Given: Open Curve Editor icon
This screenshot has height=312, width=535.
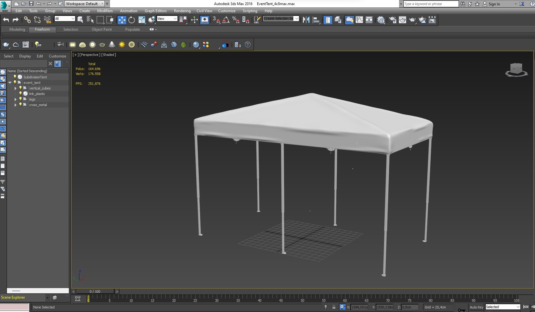Looking at the screenshot, I should click(x=359, y=20).
